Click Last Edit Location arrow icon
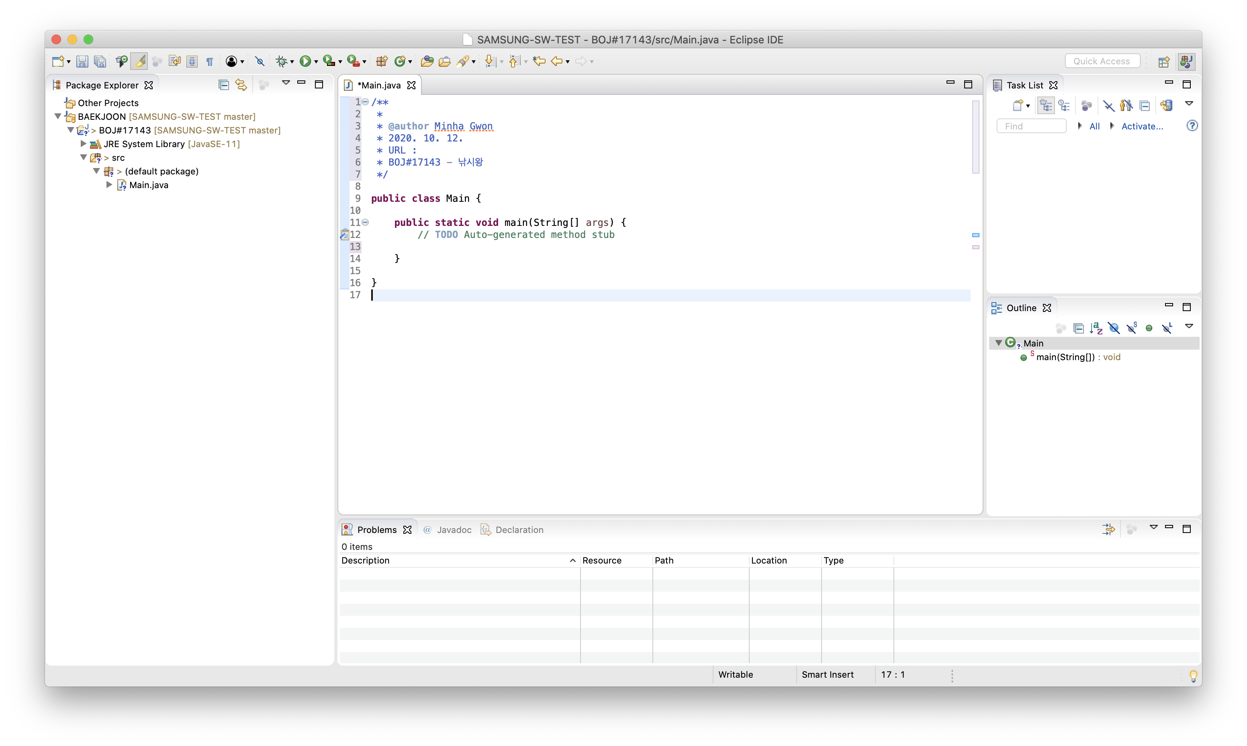The image size is (1247, 746). 539,61
